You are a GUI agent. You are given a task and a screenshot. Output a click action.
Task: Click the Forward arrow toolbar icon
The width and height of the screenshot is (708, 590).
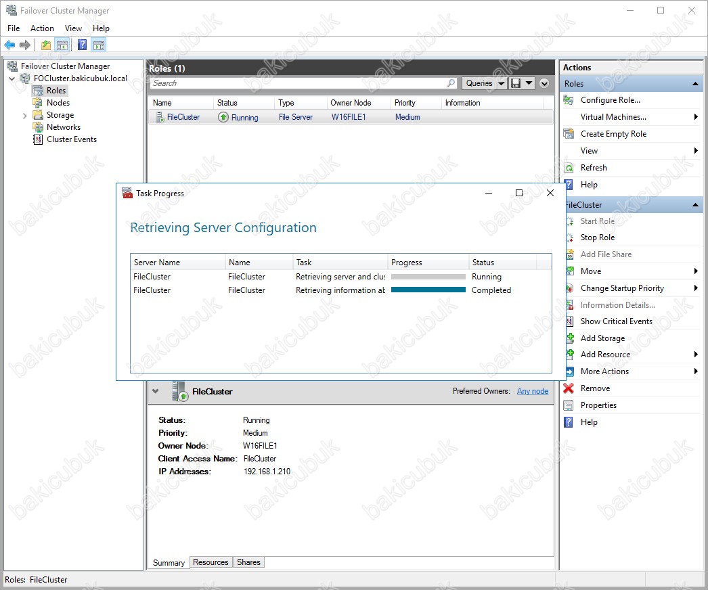click(25, 45)
